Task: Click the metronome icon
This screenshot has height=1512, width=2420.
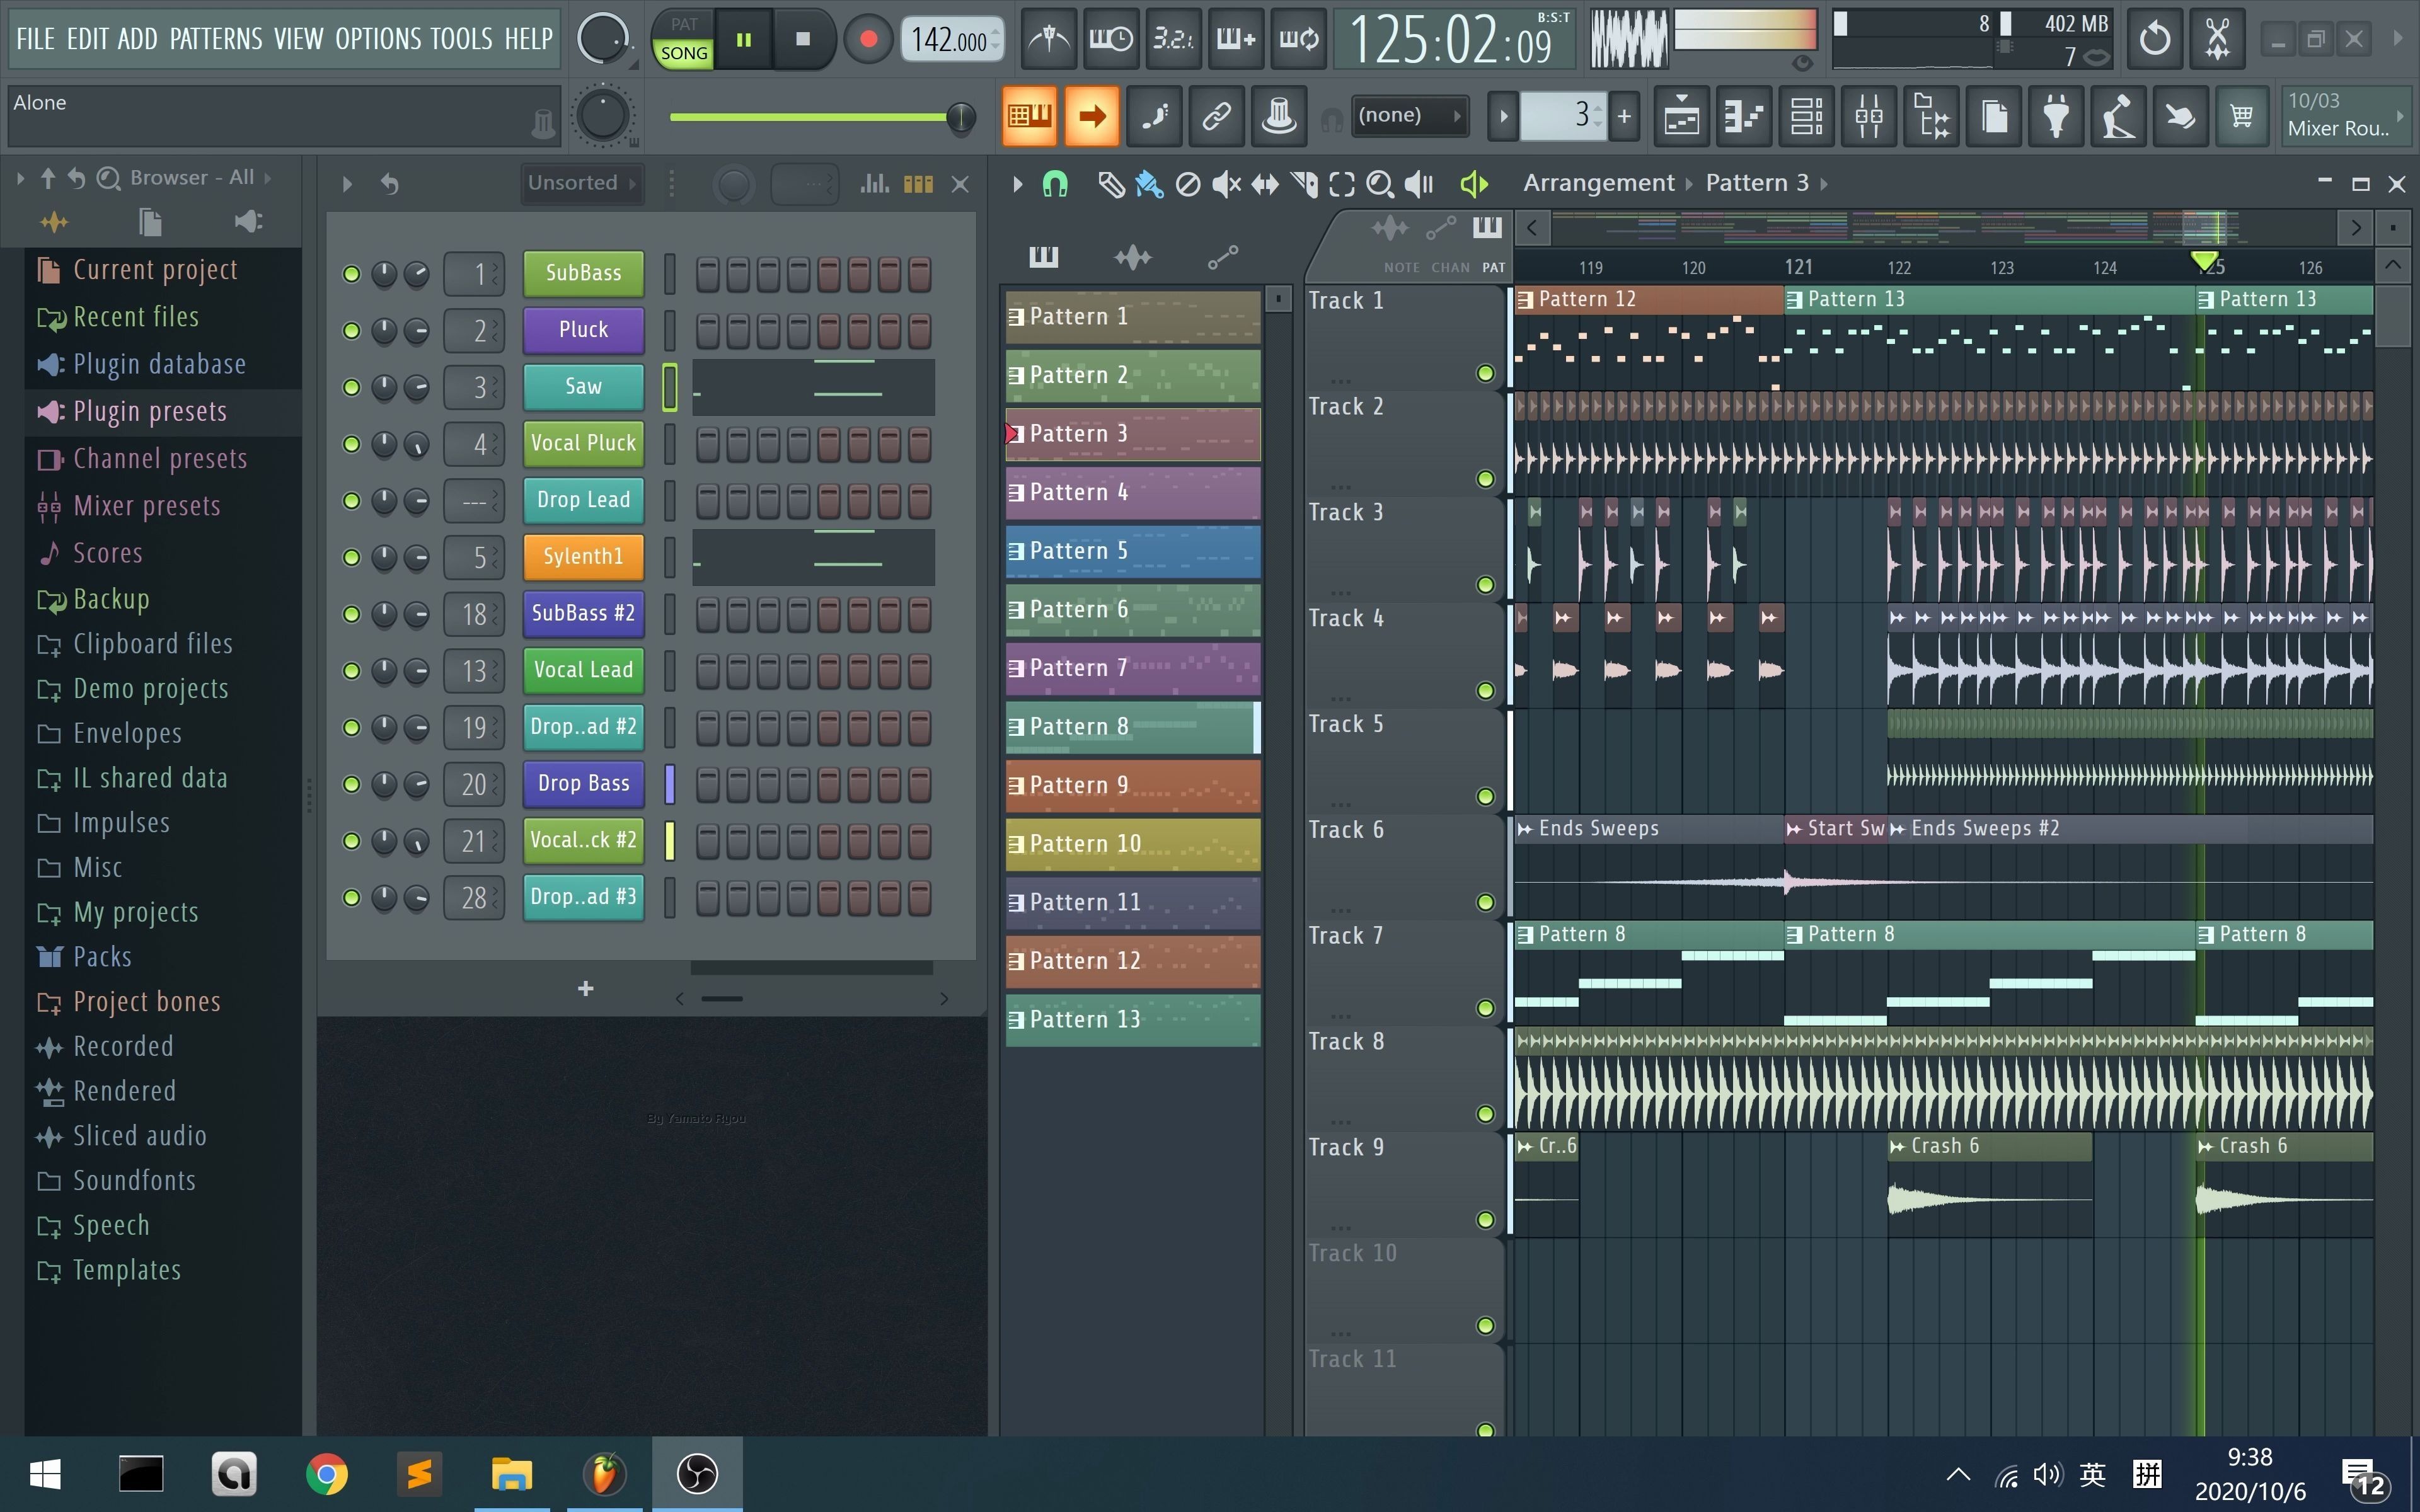Action: point(1048,39)
